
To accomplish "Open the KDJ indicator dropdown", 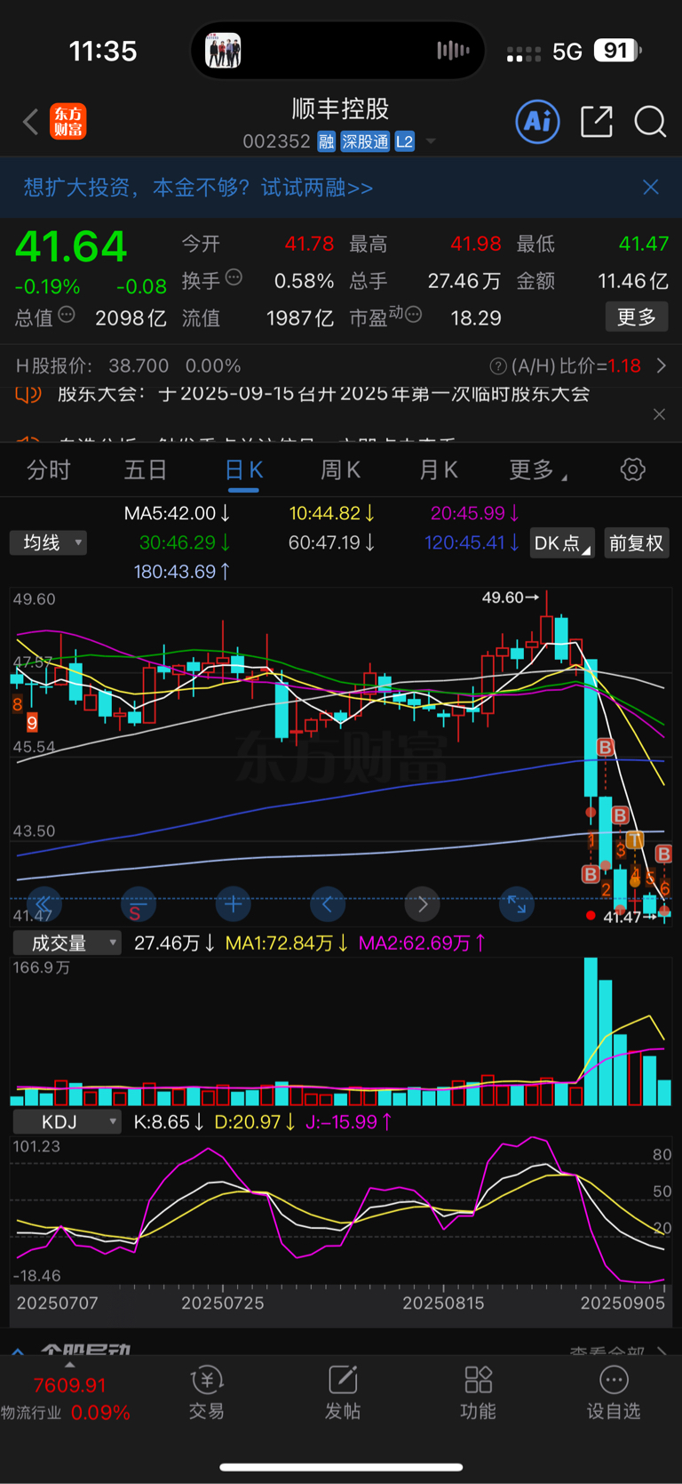I will point(67,1122).
